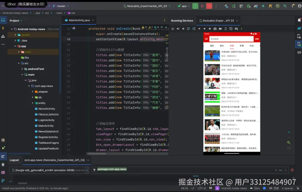Expand the build folder
Viewport: 302px width, 192px height.
pyautogui.click(x=19, y=52)
